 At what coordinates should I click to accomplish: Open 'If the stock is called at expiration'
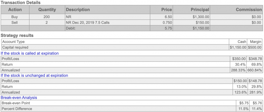click(x=30, y=53)
